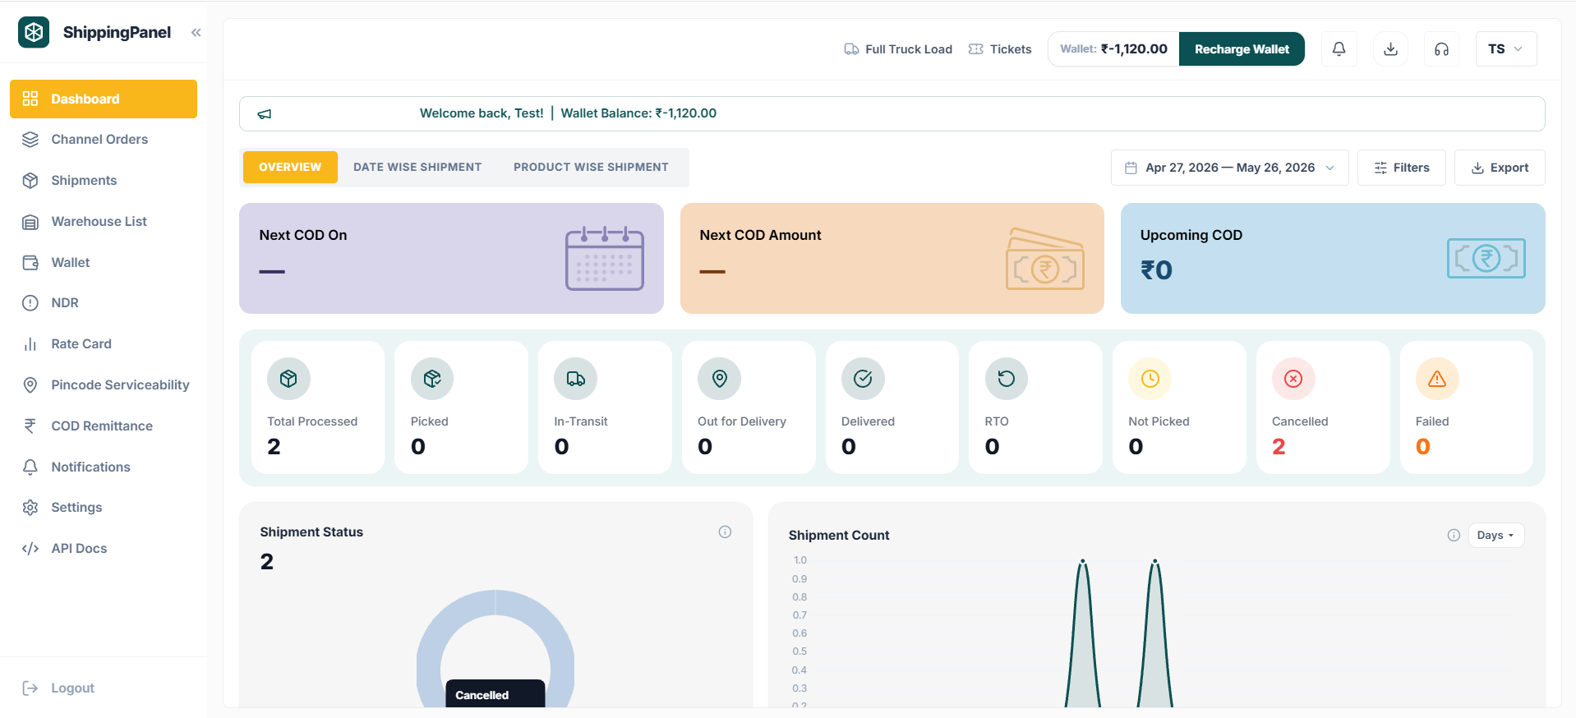Click the Rate Card bar-chart icon
The image size is (1576, 718).
tap(30, 344)
